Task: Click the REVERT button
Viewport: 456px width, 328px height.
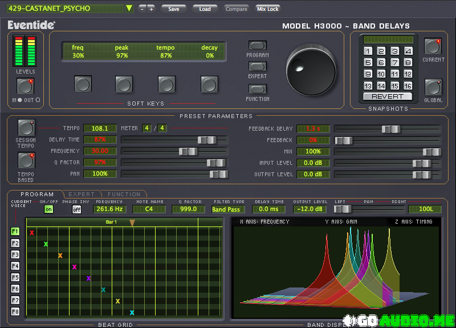Action: tap(388, 96)
